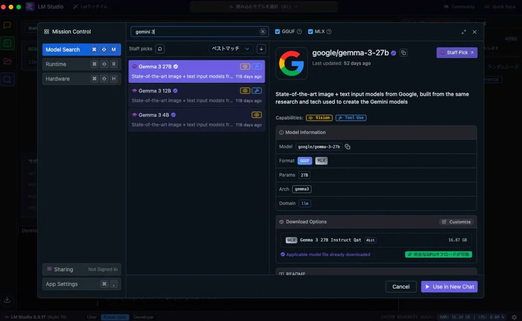Open the ベストマッチ sort dropdown
Viewport: 522px width, 321px height.
(x=231, y=49)
